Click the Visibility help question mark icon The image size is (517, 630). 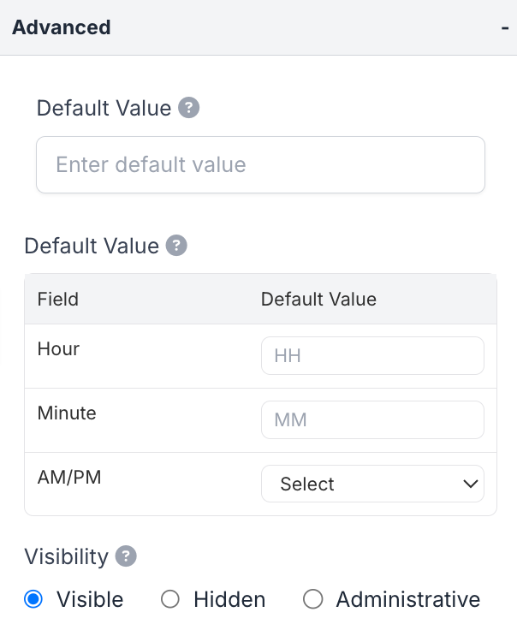coord(126,556)
